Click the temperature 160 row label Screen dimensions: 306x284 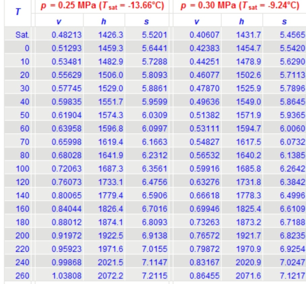tap(22, 209)
